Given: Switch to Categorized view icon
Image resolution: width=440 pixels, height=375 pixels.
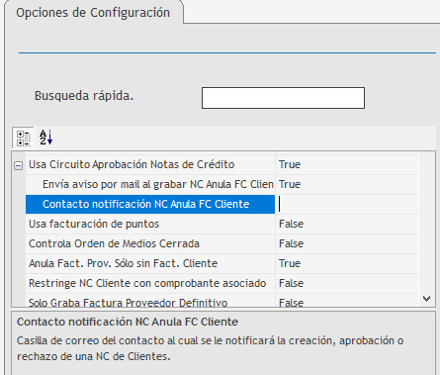Looking at the screenshot, I should point(24,138).
